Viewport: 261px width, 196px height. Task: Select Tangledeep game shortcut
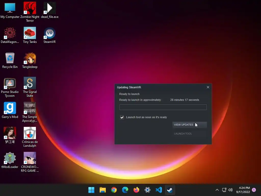coord(30,60)
